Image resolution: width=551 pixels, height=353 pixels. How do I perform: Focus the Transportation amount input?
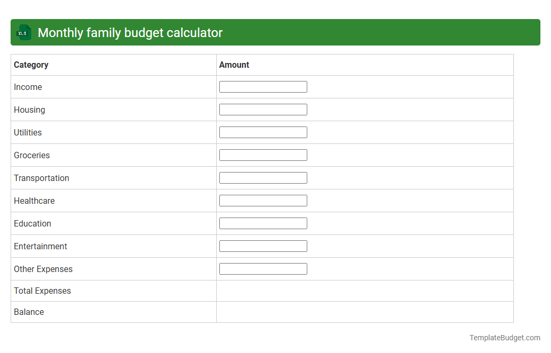pyautogui.click(x=263, y=177)
